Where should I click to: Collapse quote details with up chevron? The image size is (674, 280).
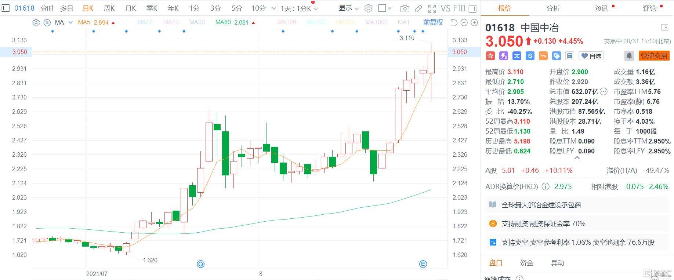[x=577, y=158]
